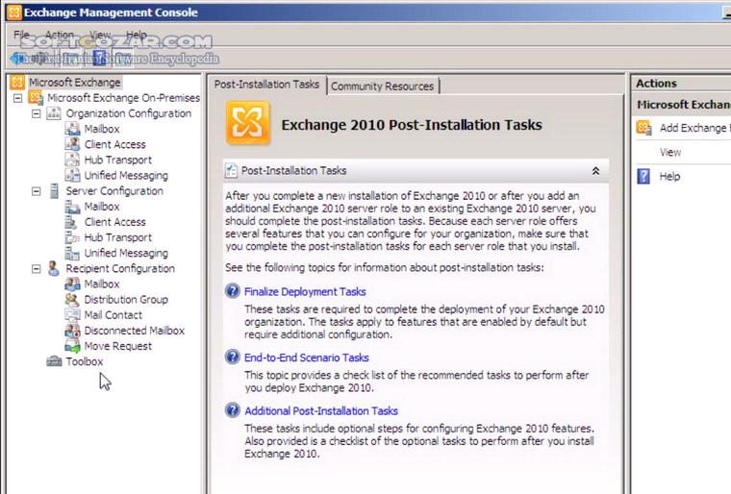Select Move Request tree label
The width and height of the screenshot is (731, 494).
coord(118,346)
